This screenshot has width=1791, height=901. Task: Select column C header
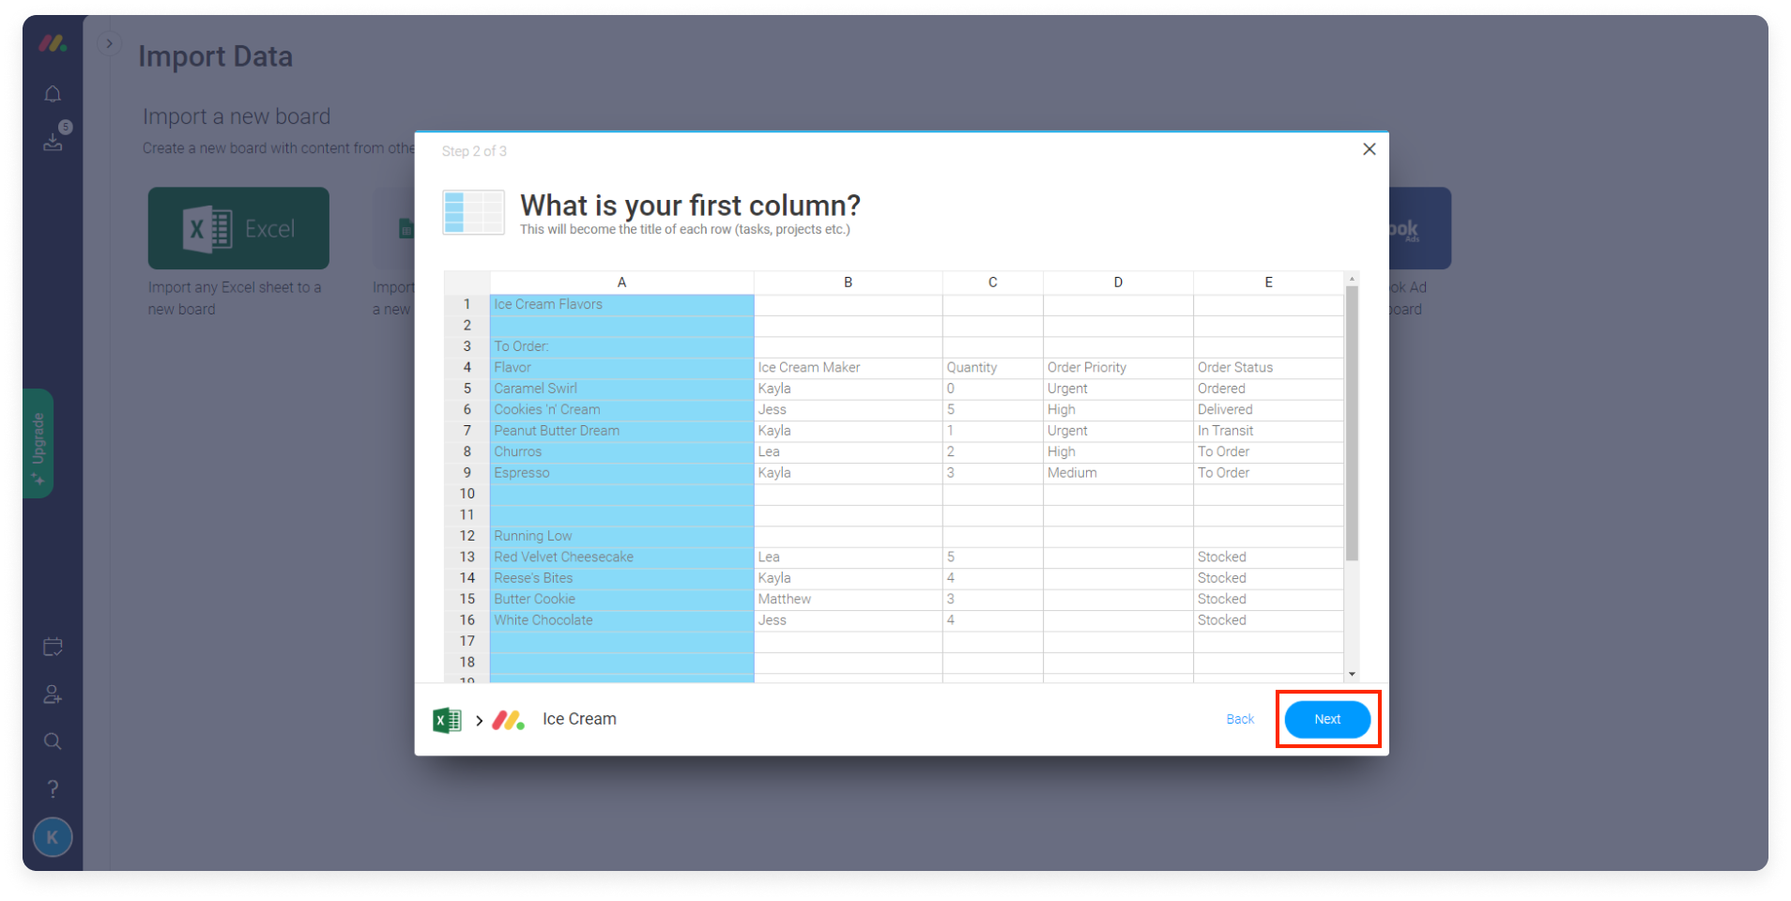click(992, 283)
